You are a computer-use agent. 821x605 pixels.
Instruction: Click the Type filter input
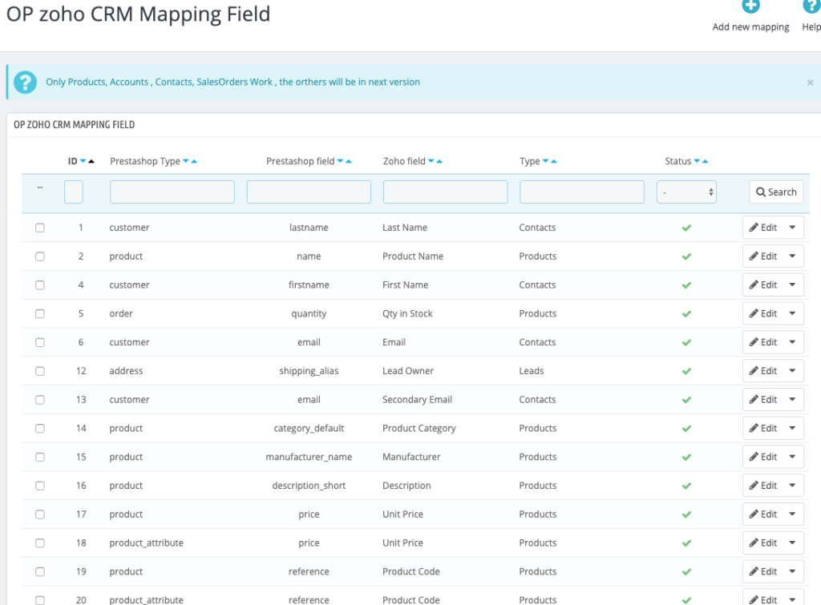point(582,192)
